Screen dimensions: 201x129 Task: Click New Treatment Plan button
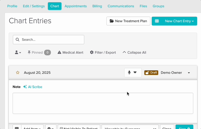click(128, 21)
